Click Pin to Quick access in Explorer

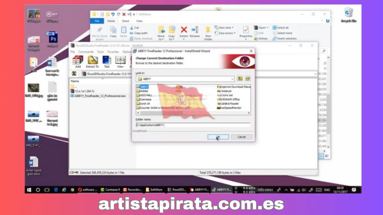pyautogui.click(x=100, y=33)
